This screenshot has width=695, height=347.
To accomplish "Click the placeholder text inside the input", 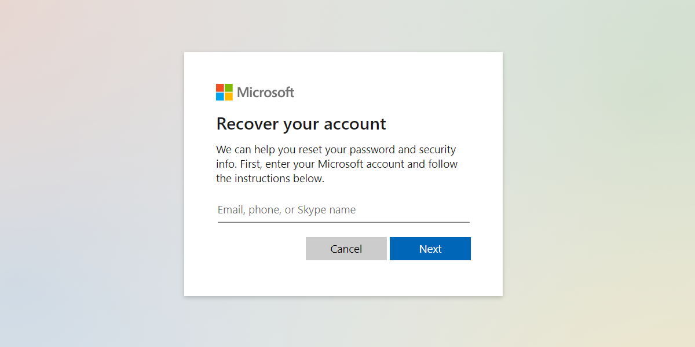I will click(x=286, y=210).
